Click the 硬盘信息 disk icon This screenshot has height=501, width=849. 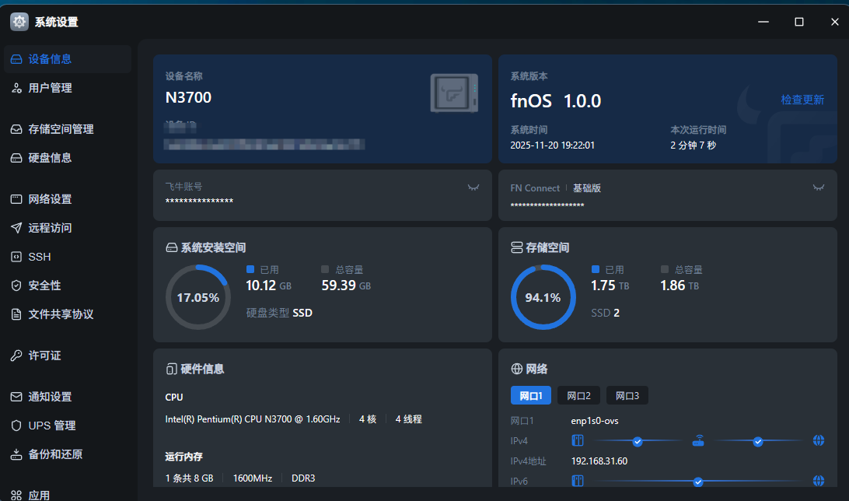(16, 158)
